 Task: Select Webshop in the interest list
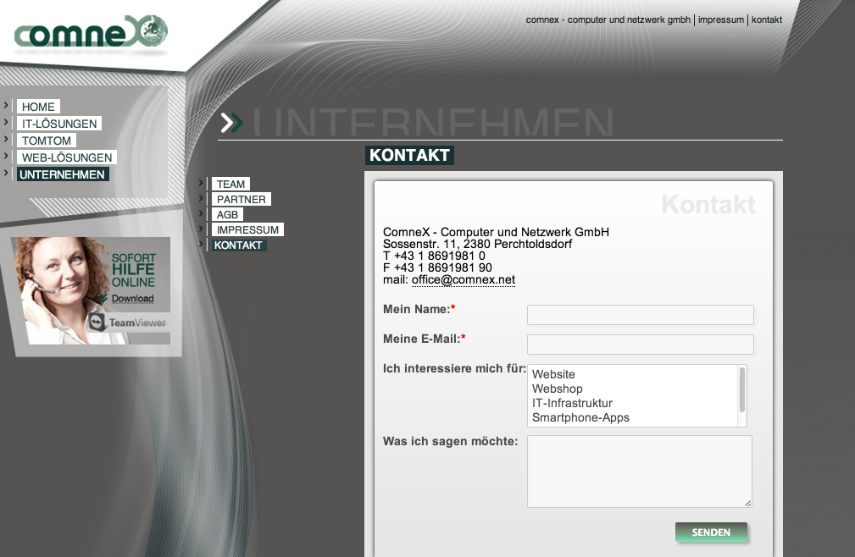click(x=557, y=389)
